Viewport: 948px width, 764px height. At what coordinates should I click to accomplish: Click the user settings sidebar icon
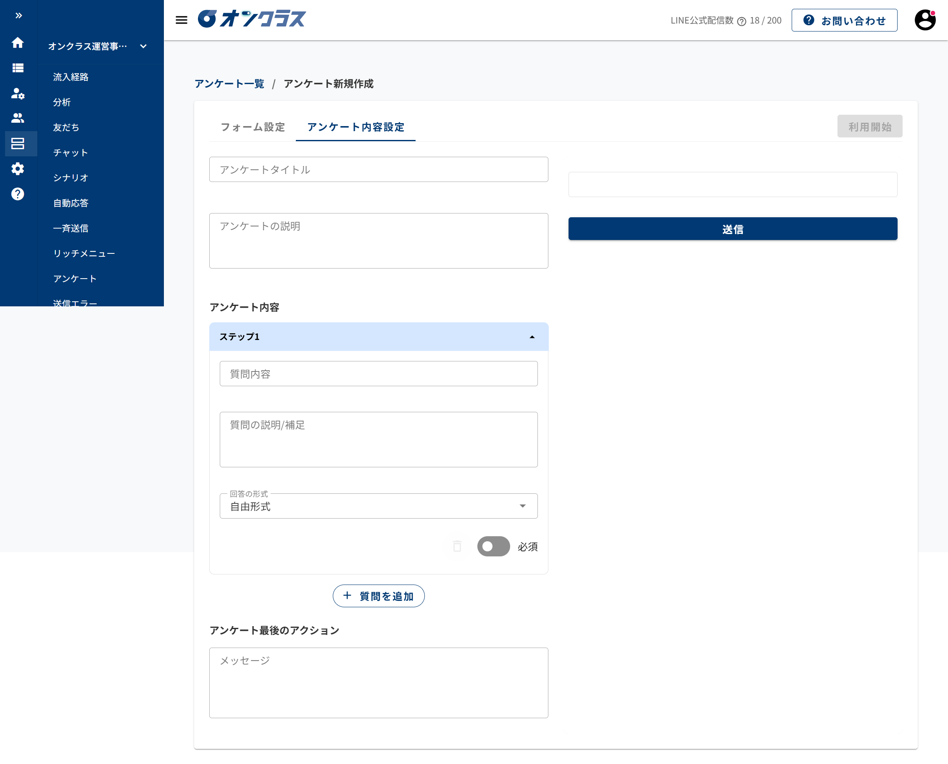[18, 93]
